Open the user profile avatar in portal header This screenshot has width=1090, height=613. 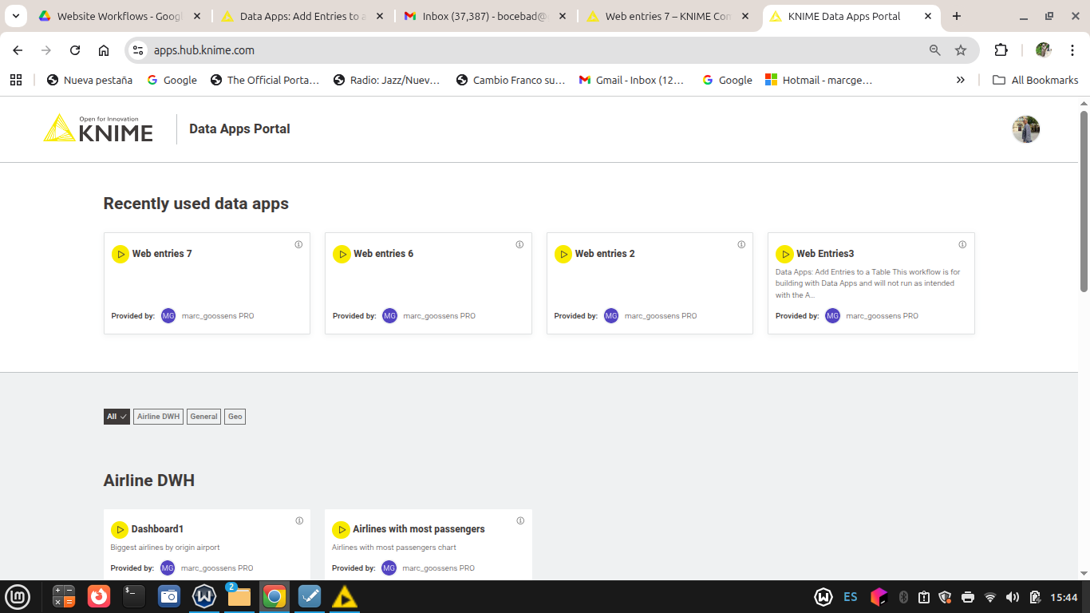click(1025, 129)
